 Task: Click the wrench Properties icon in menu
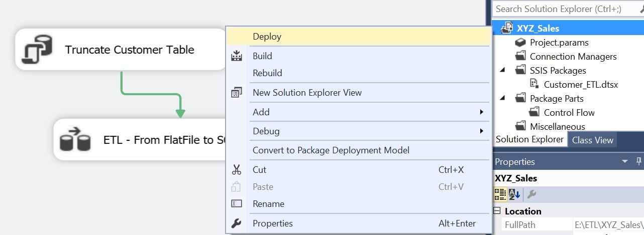236,223
